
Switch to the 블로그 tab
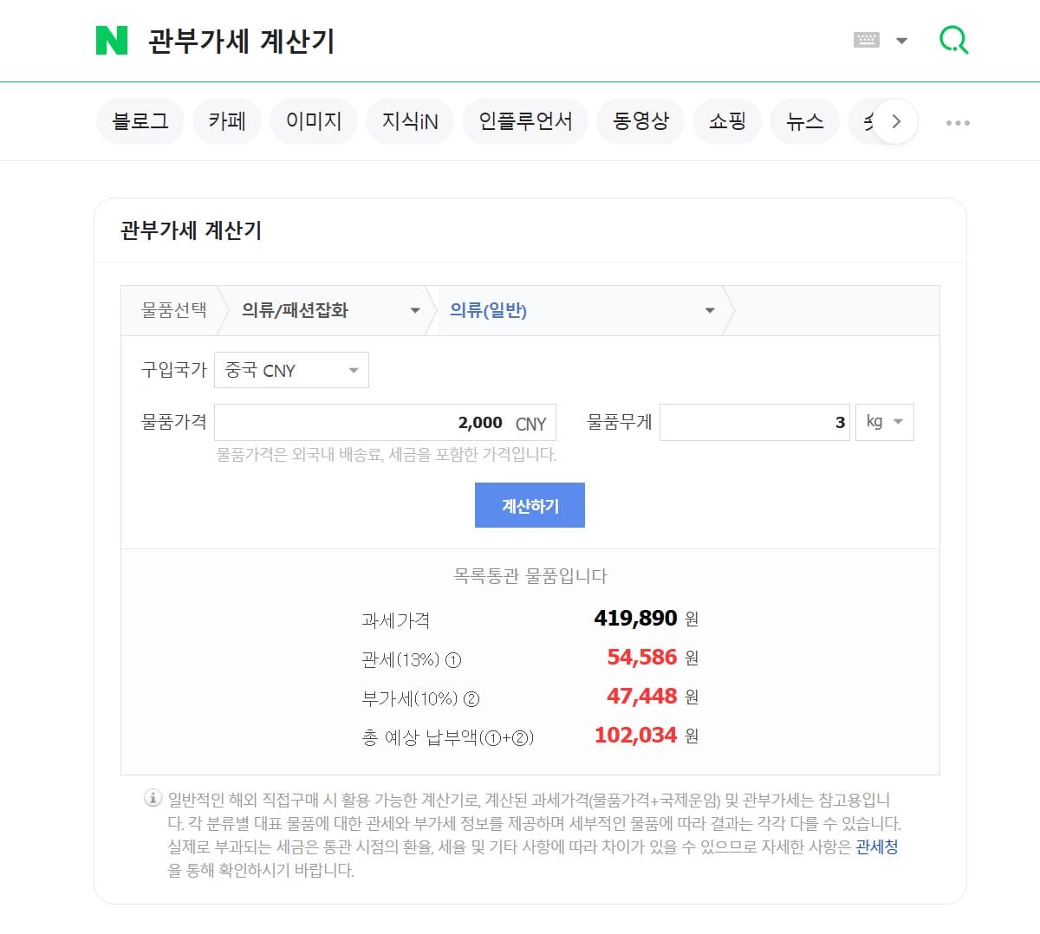(x=140, y=121)
